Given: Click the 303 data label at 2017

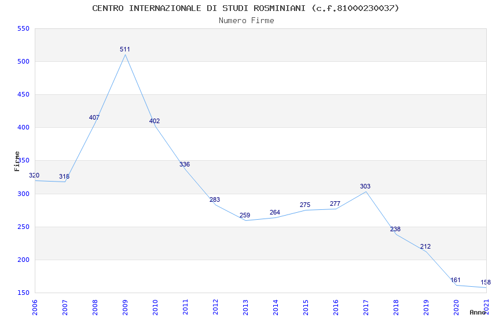Looking at the screenshot, I should [365, 186].
